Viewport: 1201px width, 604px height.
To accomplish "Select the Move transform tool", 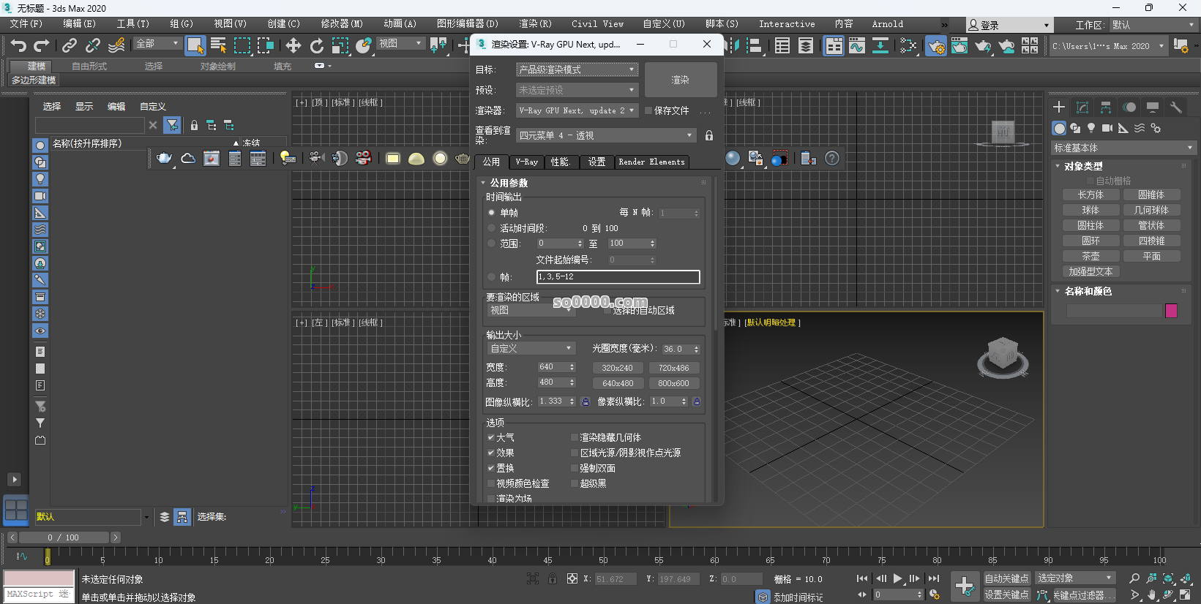I will (293, 46).
